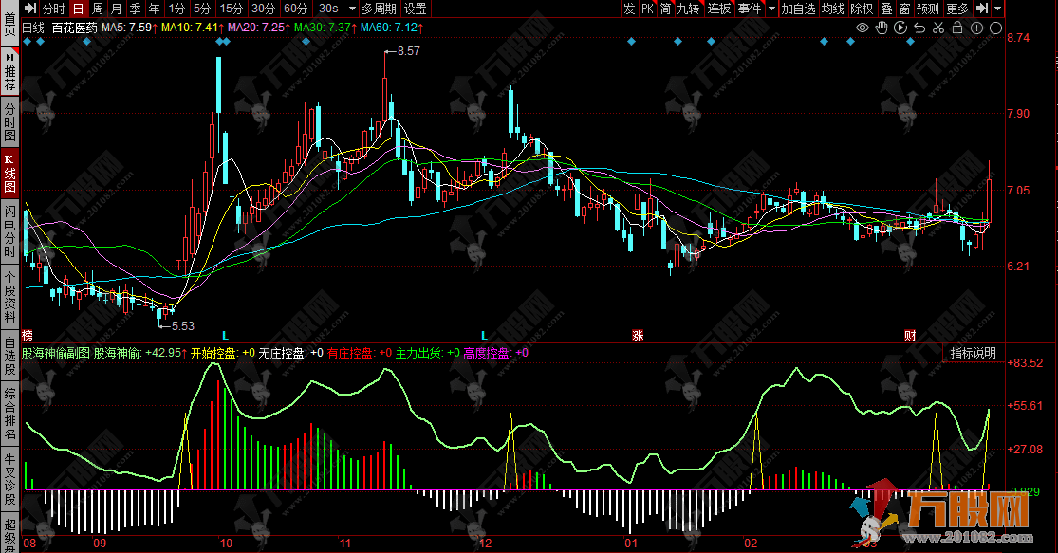
Task: Zoom in with the plus circle icon
Action: pos(976,28)
